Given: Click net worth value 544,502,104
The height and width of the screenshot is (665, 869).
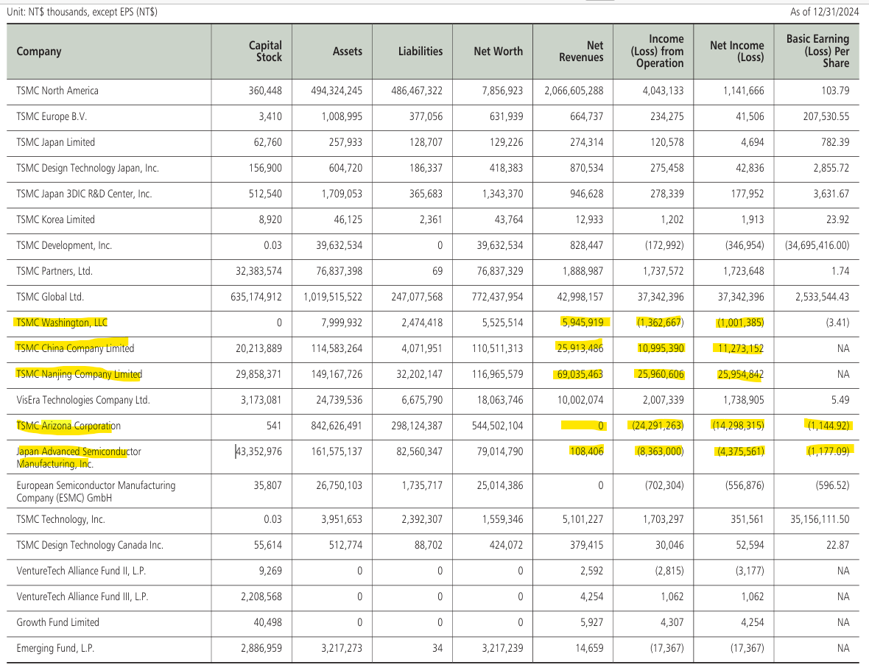Looking at the screenshot, I should coord(497,426).
